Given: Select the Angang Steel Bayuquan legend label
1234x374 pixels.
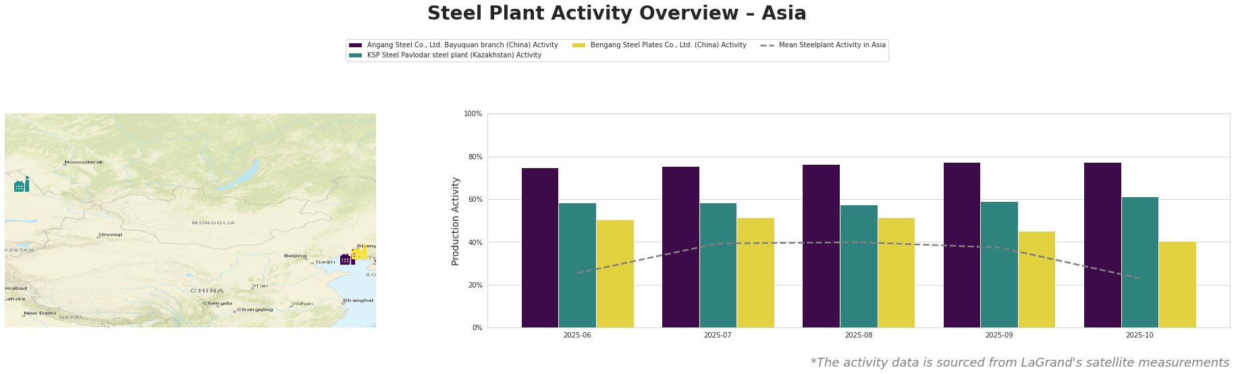Looking at the screenshot, I should 462,45.
